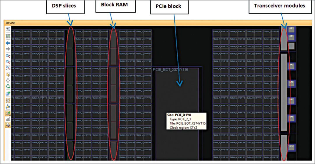The height and width of the screenshot is (164, 315).
Task: Select the top DSP slice in the column
Action: coord(69,38)
